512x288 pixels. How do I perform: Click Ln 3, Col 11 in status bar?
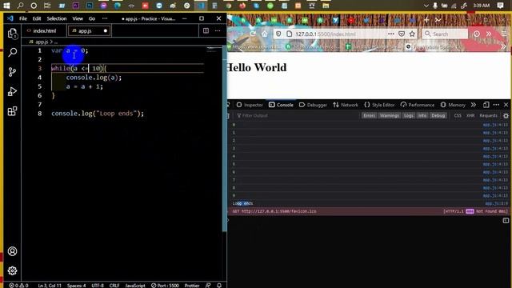[x=50, y=286]
